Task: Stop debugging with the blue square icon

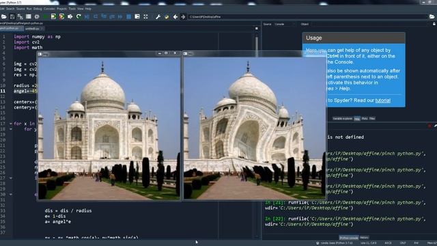Action: (129, 16)
